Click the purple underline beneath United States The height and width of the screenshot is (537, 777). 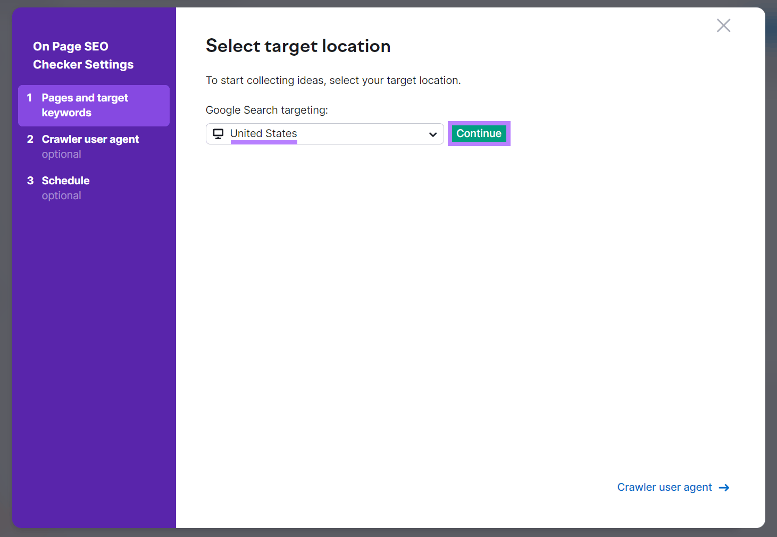click(x=263, y=142)
